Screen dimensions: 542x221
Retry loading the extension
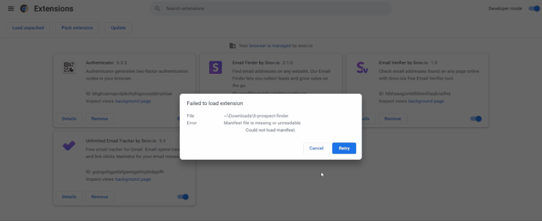344,148
